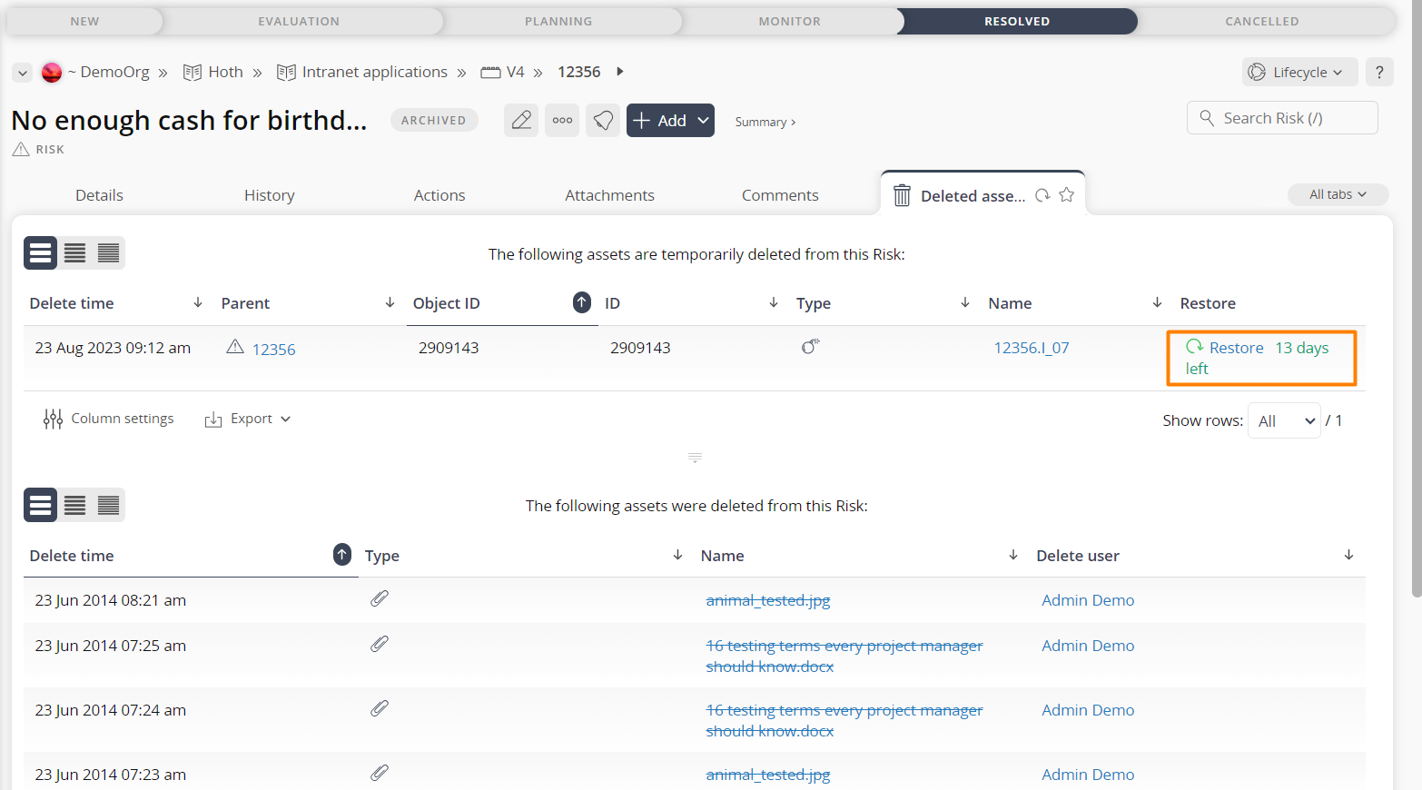This screenshot has height=790, width=1422.
Task: Open the Actions tab
Action: coord(439,195)
